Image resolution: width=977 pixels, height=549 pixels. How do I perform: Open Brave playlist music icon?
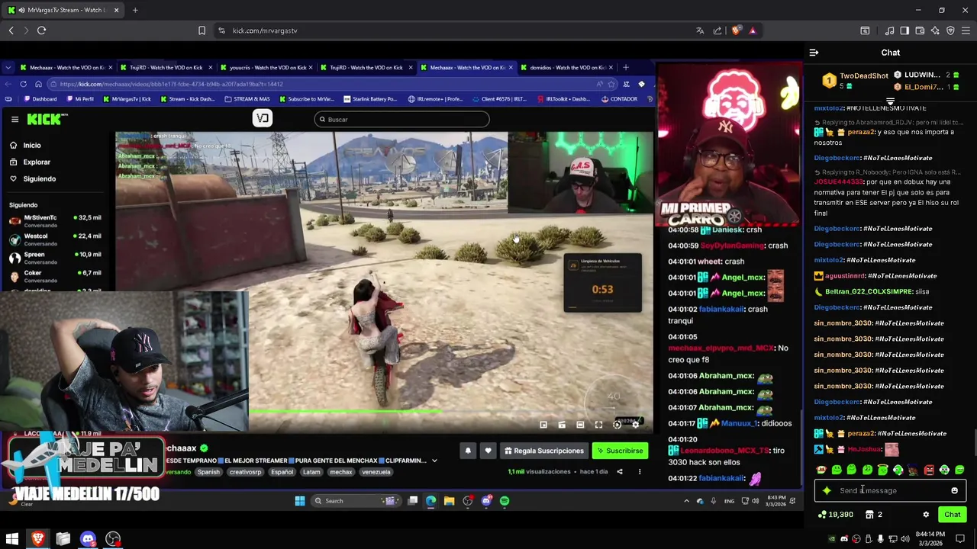[889, 30]
